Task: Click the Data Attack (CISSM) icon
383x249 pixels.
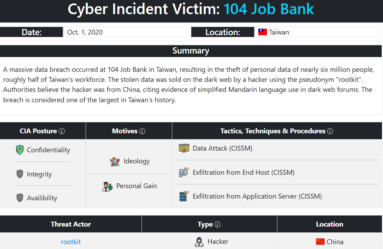Action: pyautogui.click(x=183, y=148)
